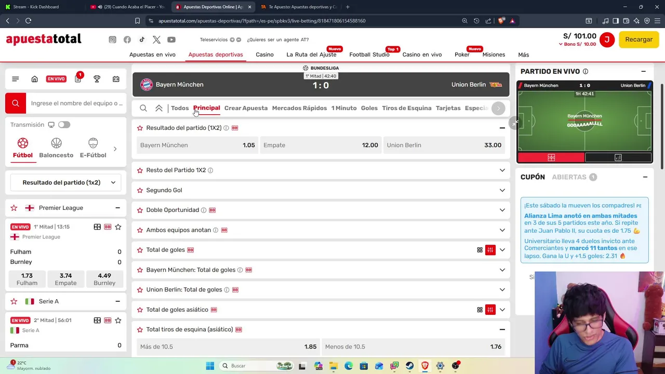This screenshot has width=665, height=374.
Task: Expand Union Berlin: Total de goles
Action: point(502,290)
